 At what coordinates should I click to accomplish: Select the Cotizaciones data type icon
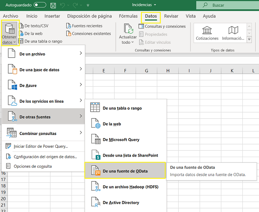207,30
